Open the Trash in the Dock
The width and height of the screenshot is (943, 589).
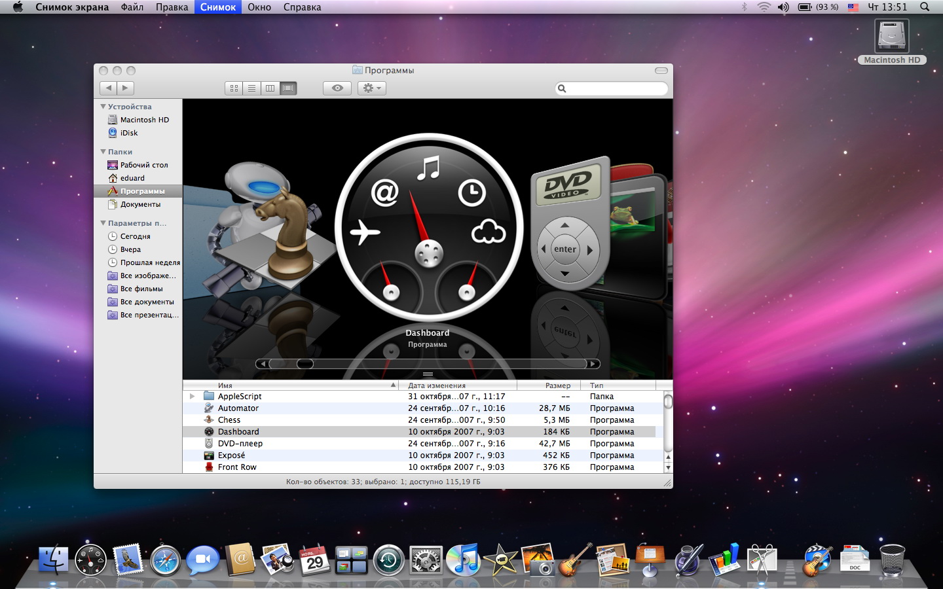(892, 561)
